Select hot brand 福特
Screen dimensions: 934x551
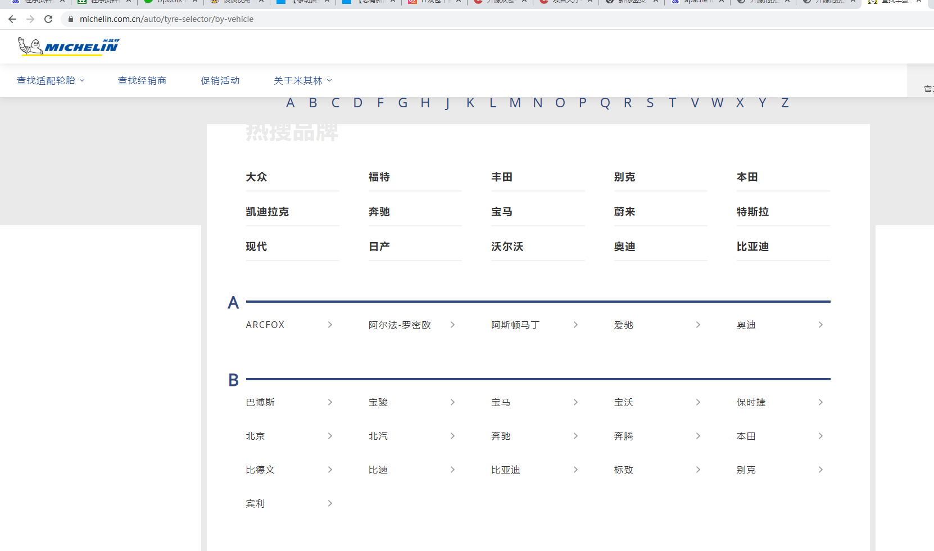point(379,177)
